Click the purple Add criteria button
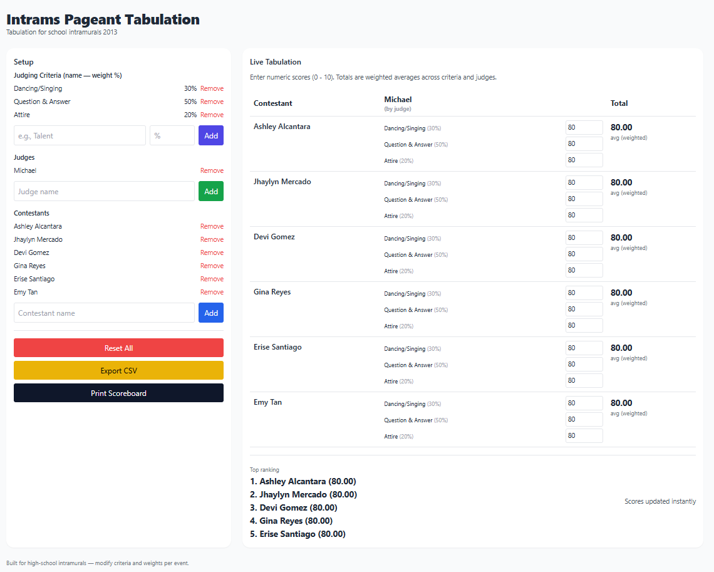Viewport: 714px width, 572px height. point(211,135)
